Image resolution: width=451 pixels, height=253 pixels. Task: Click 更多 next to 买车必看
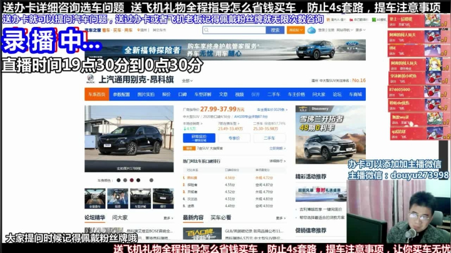click(x=281, y=218)
